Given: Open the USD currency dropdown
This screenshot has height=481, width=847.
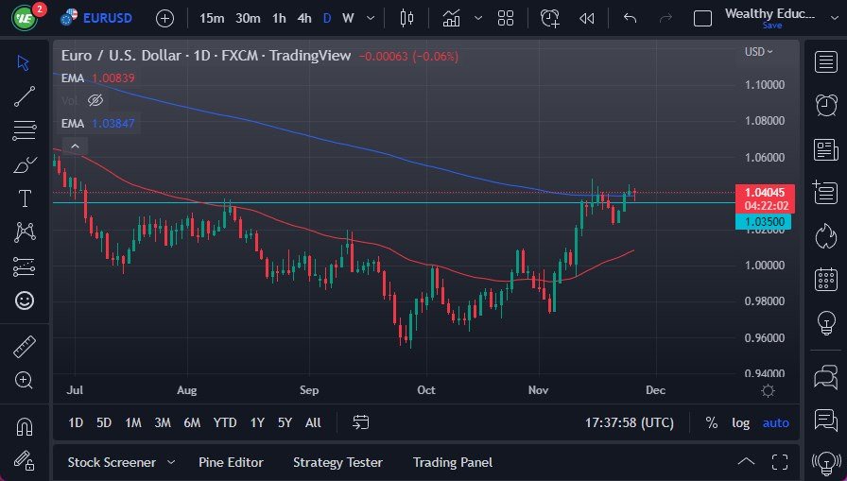Looking at the screenshot, I should 759,52.
